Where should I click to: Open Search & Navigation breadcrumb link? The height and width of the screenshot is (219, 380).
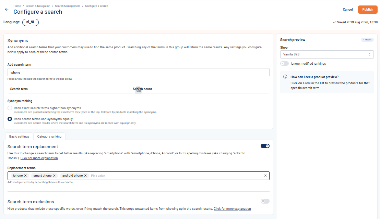[38, 6]
